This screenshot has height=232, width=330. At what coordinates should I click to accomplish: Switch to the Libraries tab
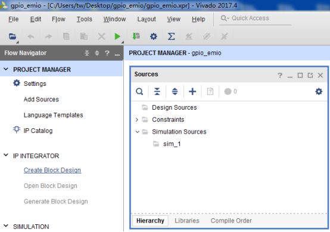click(187, 221)
